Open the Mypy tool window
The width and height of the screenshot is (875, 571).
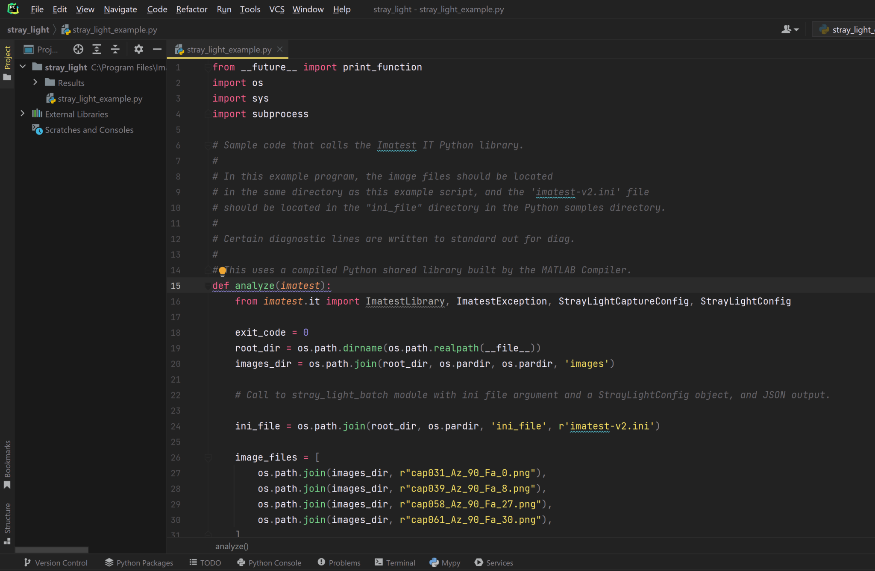click(x=445, y=562)
